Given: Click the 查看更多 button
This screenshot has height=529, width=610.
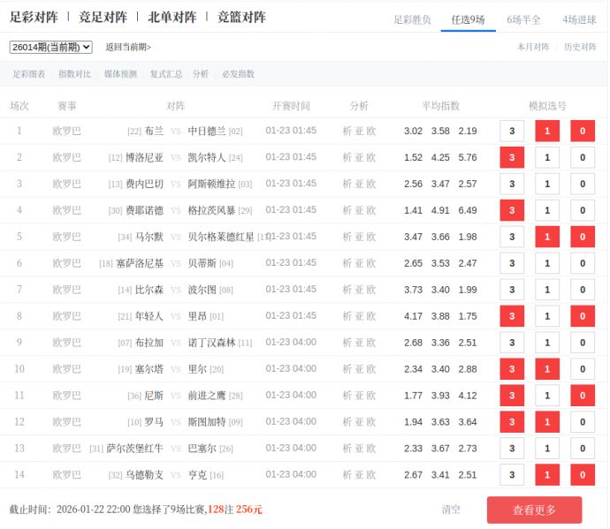Looking at the screenshot, I should pyautogui.click(x=534, y=510).
